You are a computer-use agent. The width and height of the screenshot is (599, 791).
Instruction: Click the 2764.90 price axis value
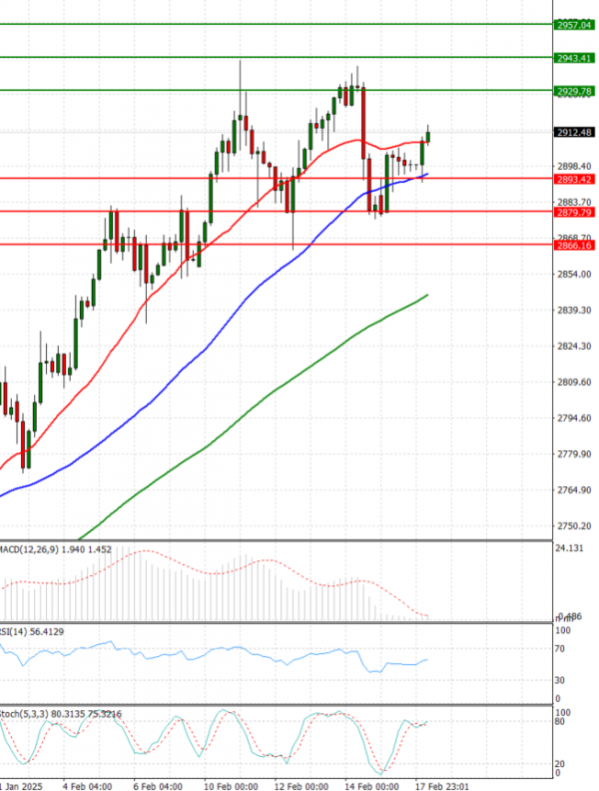[574, 489]
